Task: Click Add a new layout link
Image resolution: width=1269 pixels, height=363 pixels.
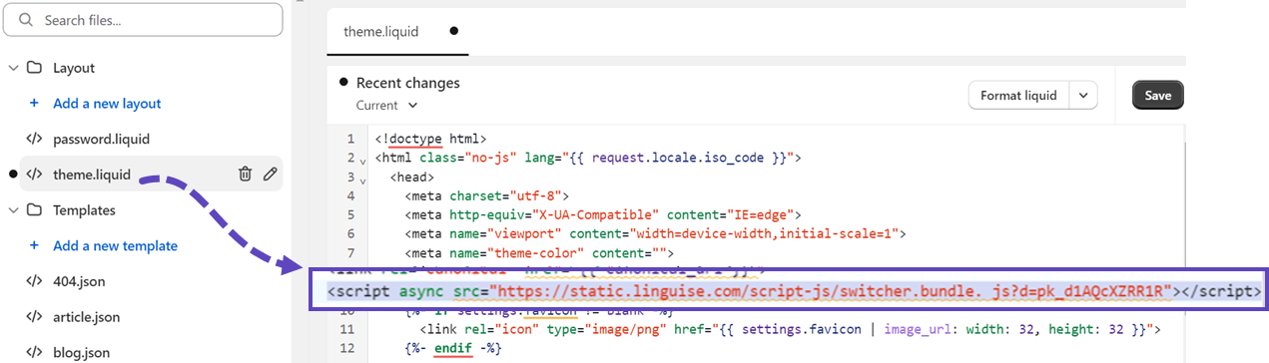Action: (x=107, y=104)
